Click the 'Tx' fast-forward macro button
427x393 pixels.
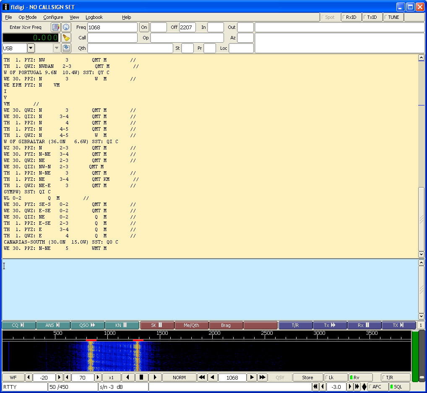331,325
